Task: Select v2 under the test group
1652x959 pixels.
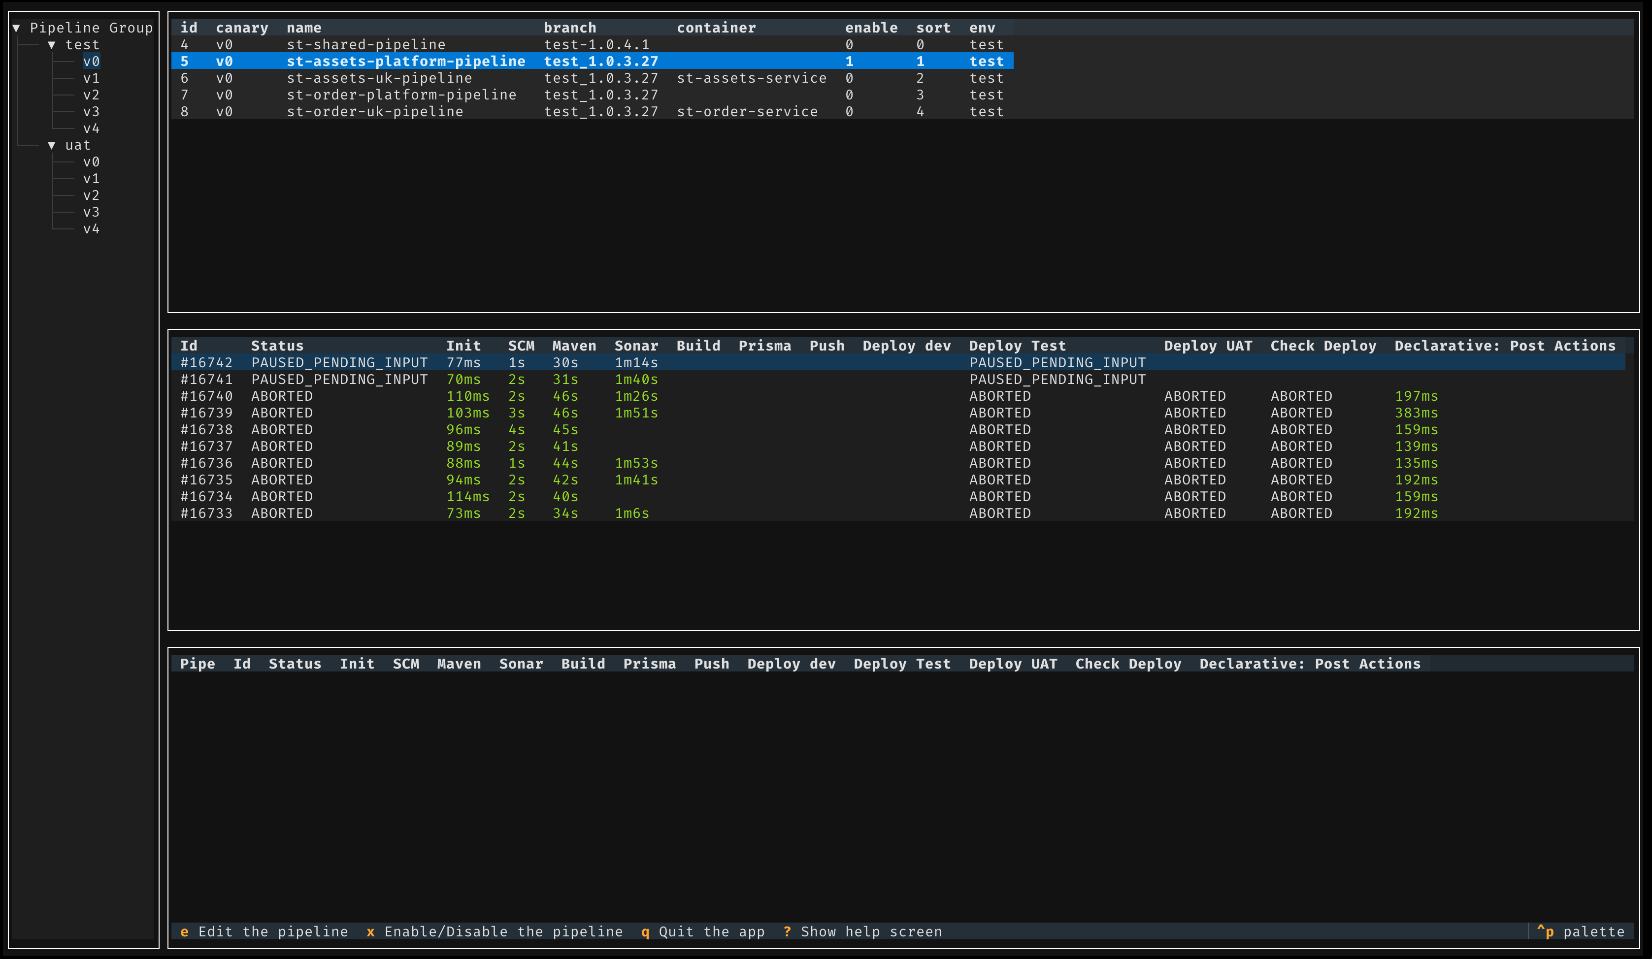Action: pos(91,95)
